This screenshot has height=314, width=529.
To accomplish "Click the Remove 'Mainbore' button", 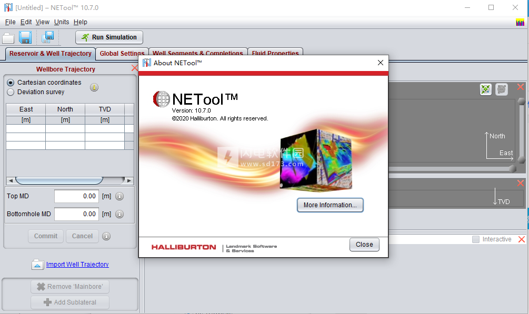I will coord(70,287).
